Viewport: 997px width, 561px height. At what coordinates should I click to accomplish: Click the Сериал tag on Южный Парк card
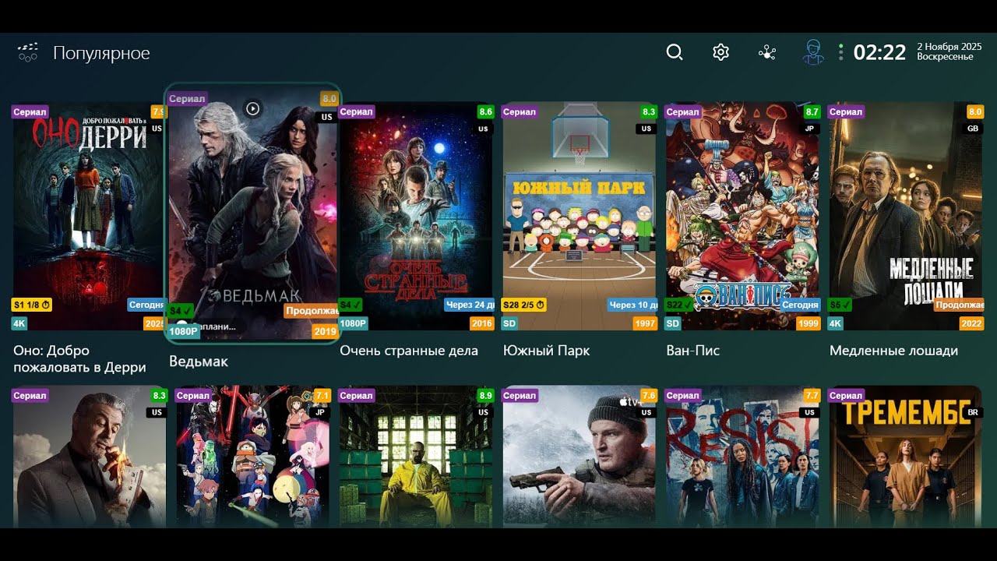[520, 112]
